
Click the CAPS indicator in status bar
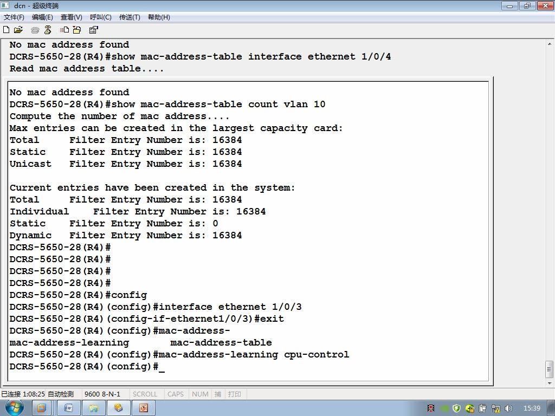point(176,394)
